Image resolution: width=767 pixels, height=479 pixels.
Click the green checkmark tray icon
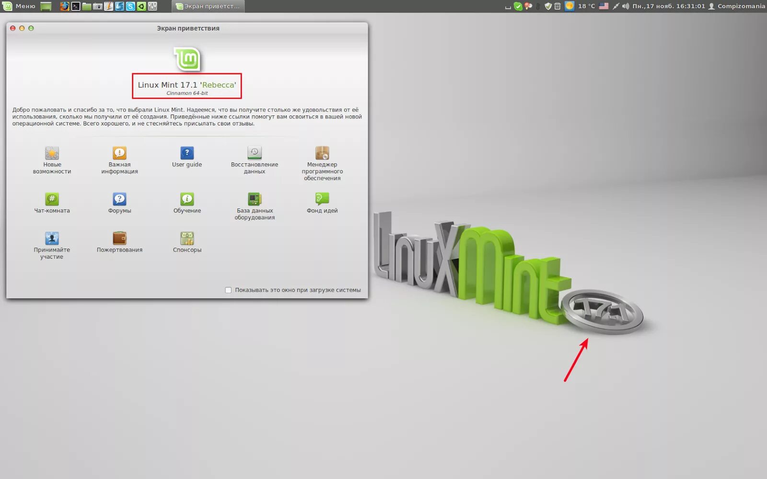(518, 6)
